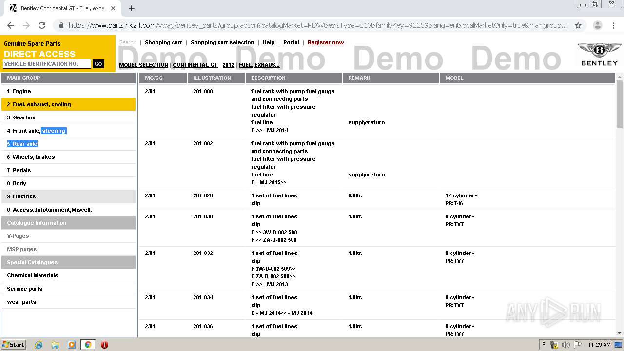The width and height of the screenshot is (624, 351).
Task: Click the taskbar clock showing 11:29 AM
Action: 599,345
